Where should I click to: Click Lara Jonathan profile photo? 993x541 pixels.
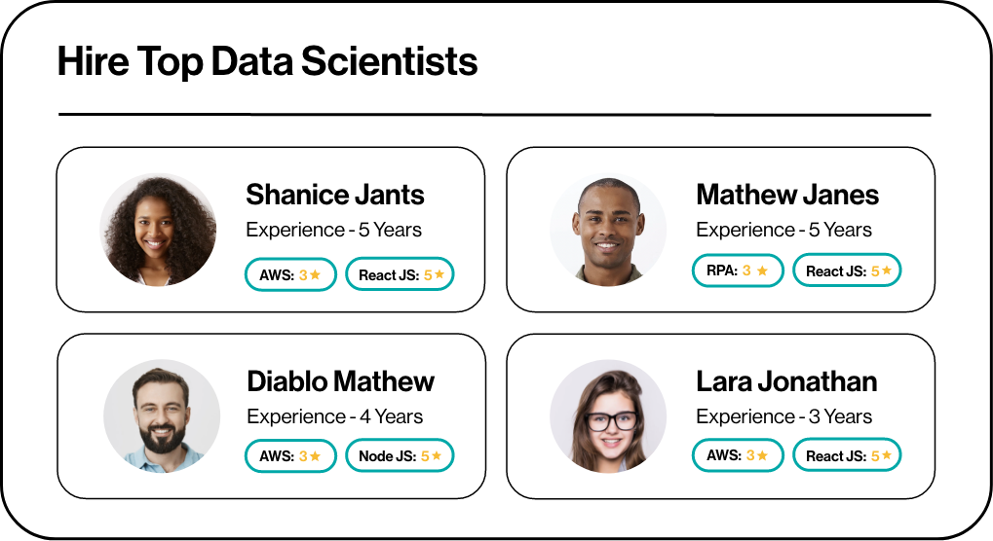point(608,416)
